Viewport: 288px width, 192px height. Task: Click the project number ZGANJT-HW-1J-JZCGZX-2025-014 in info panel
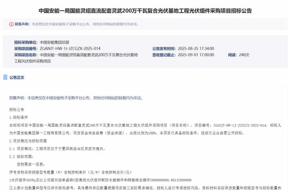pyautogui.click(x=70, y=49)
